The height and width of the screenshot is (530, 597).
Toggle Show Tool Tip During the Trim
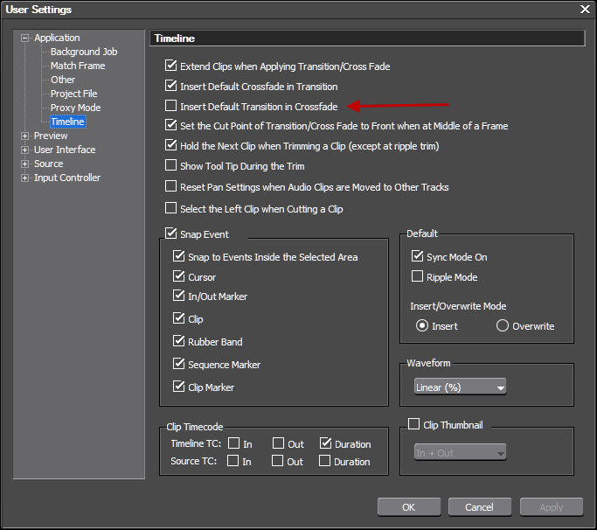tap(171, 165)
